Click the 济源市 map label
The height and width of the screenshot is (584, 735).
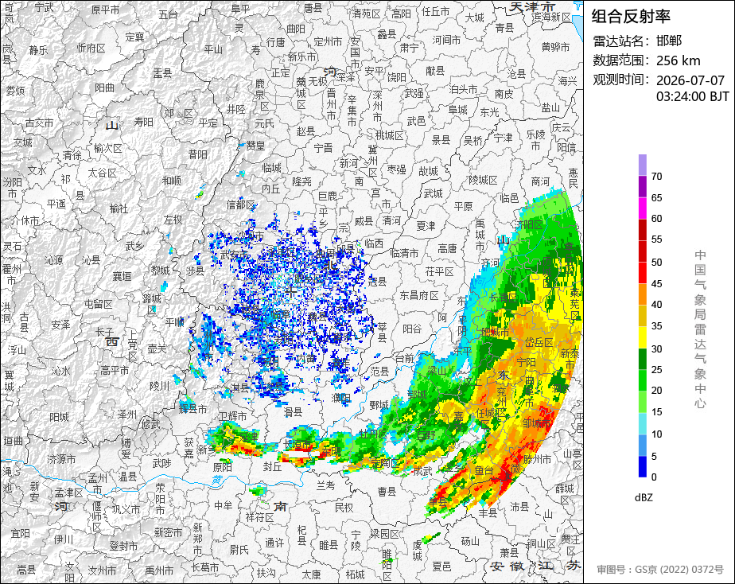click(x=61, y=459)
